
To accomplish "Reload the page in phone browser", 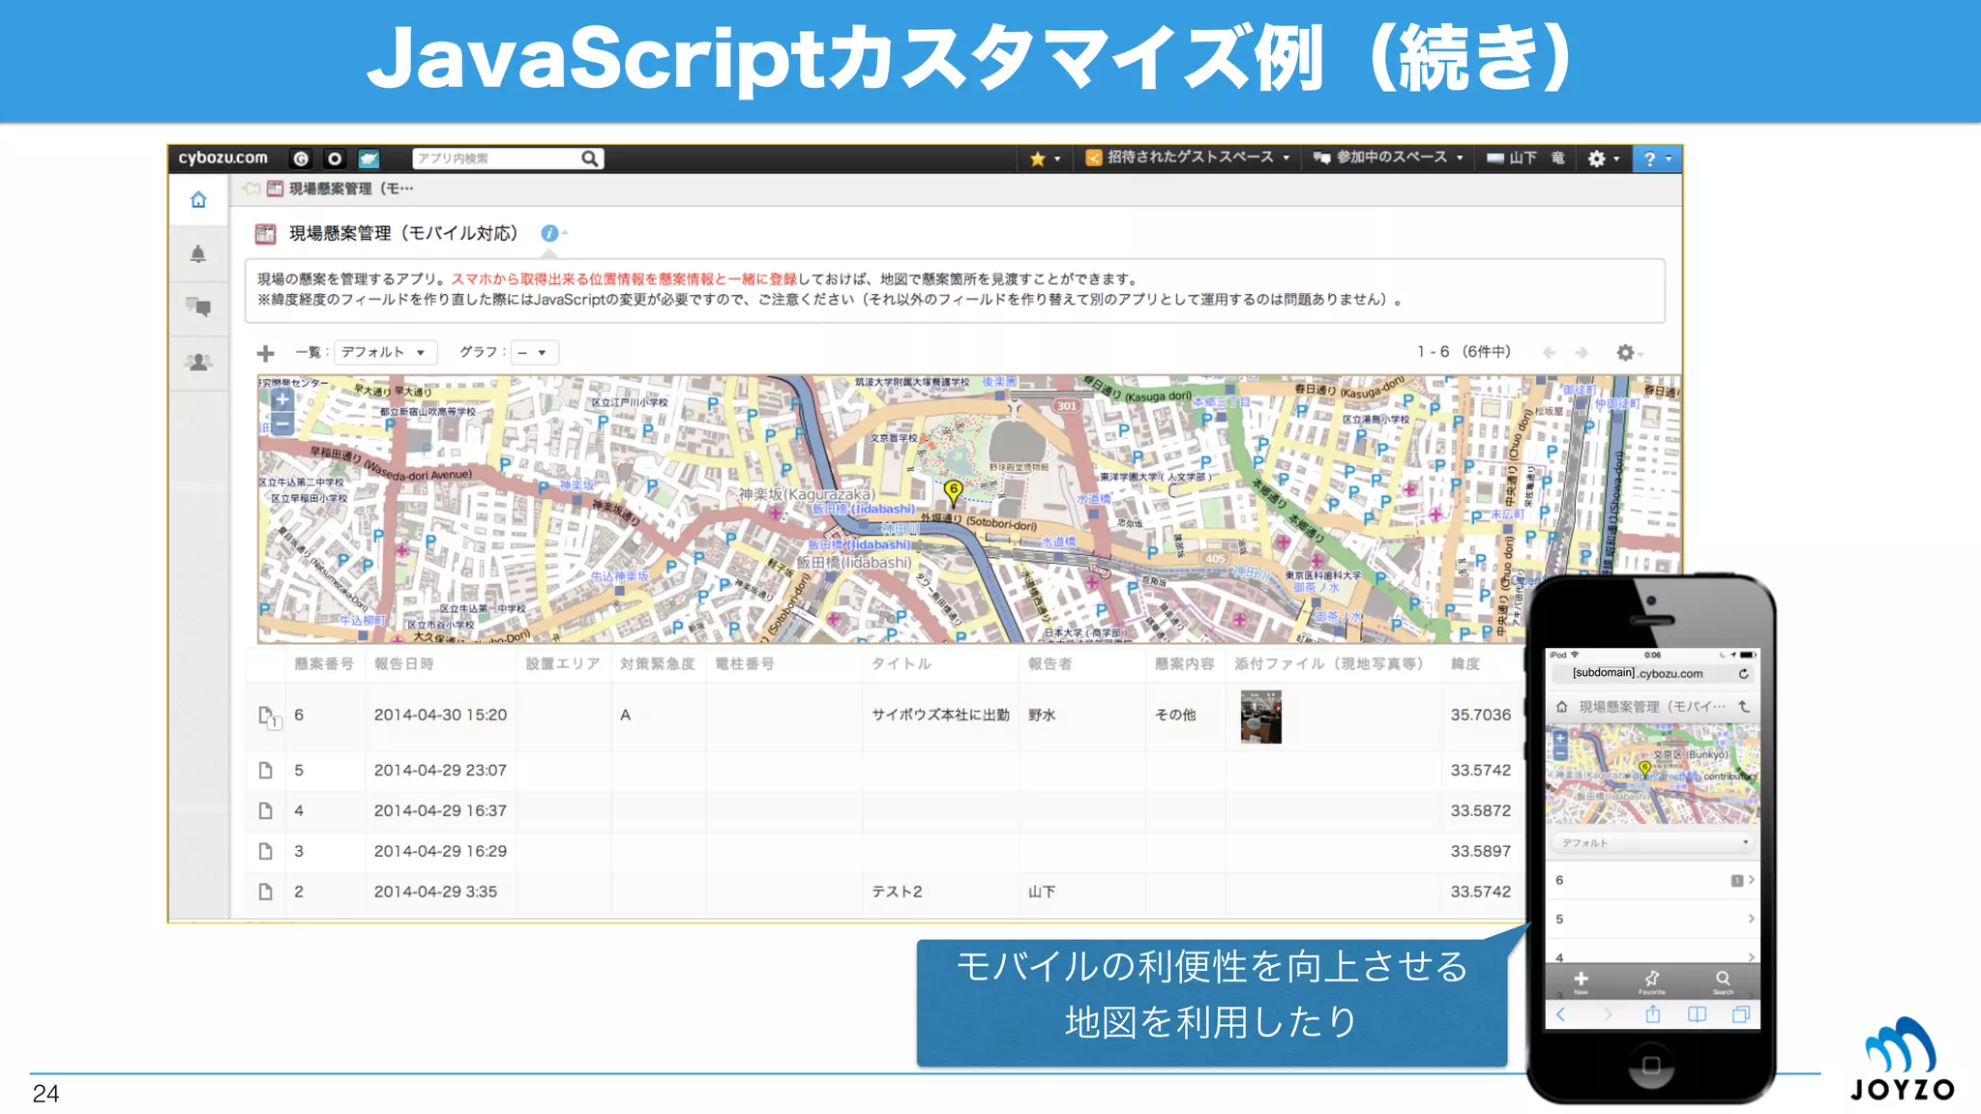I will tap(1744, 674).
